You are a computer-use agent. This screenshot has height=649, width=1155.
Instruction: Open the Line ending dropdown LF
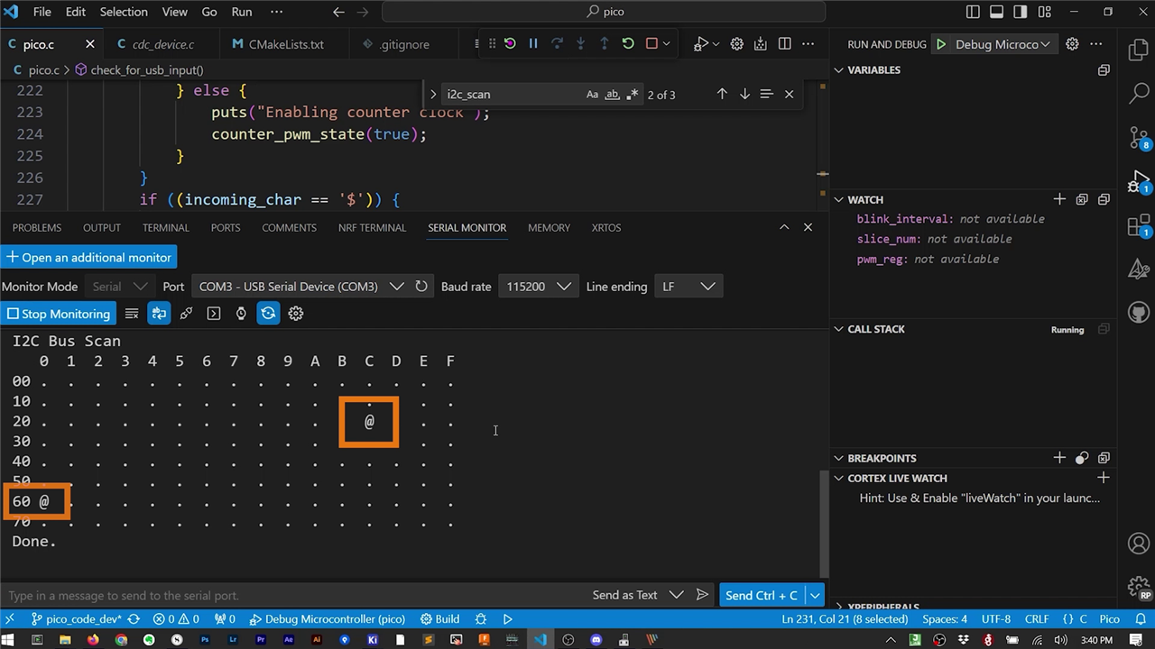(x=688, y=287)
